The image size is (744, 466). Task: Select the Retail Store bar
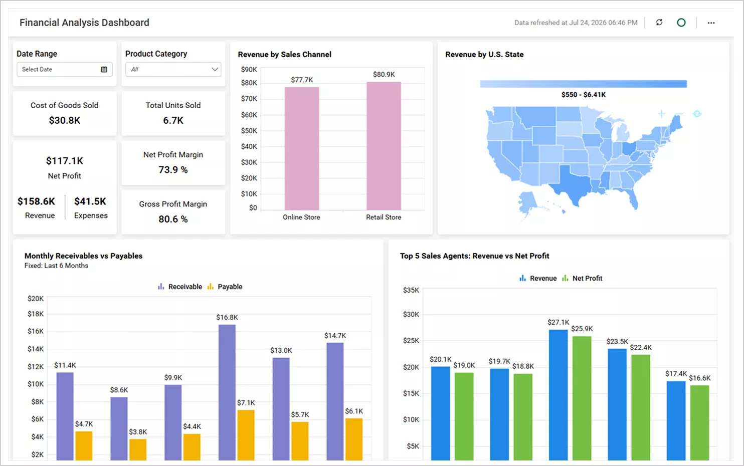coord(384,146)
